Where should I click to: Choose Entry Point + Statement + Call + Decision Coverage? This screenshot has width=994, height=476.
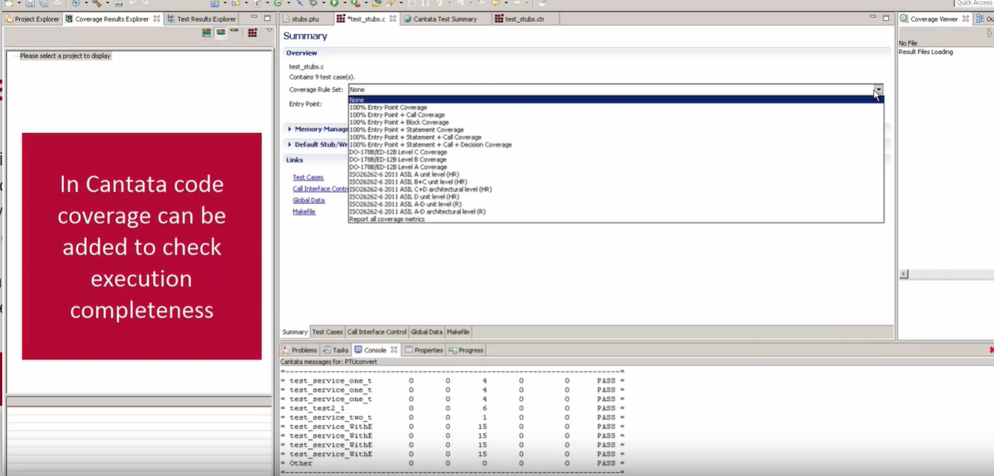coord(616,144)
